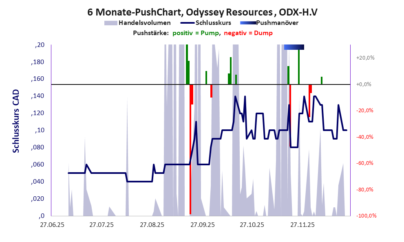Select the 27.08.25 date axis label

(152, 225)
